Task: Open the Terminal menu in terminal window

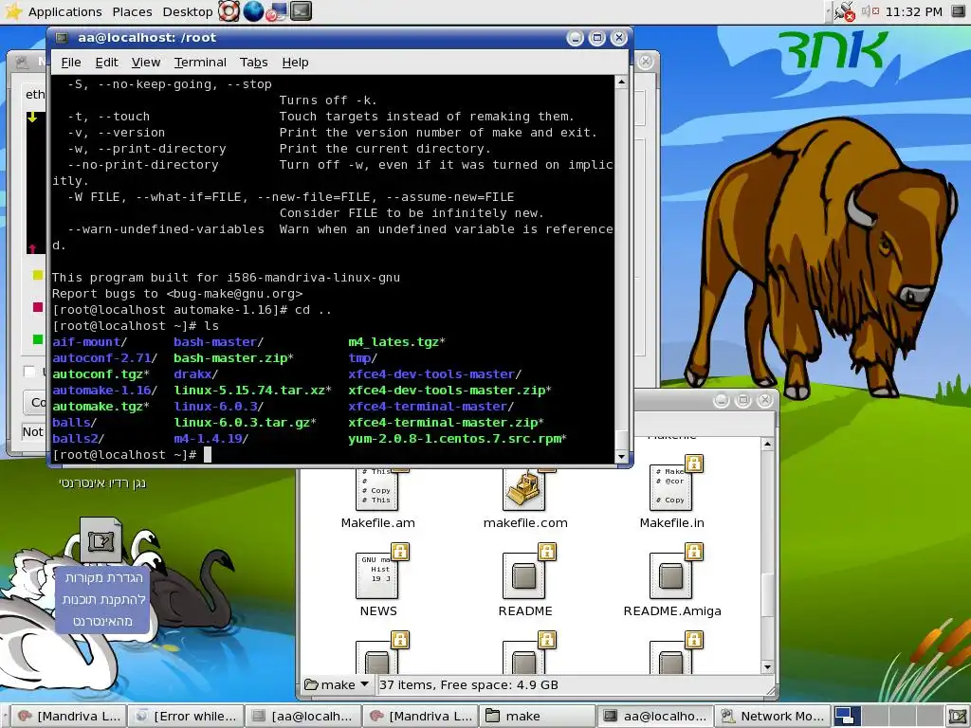Action: (x=200, y=62)
